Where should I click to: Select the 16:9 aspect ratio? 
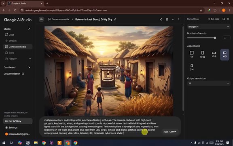pos(214,54)
